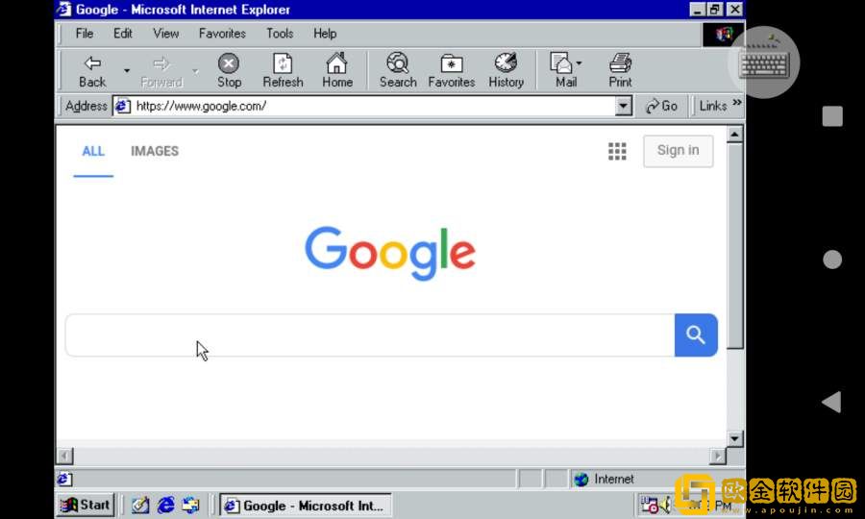
Task: Click the Internet zone globe in the status bar
Action: tap(581, 479)
